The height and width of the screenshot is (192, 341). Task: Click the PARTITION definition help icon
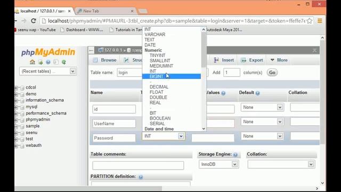141,177
